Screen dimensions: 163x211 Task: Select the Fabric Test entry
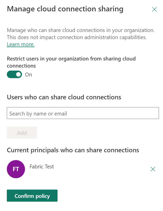click(x=42, y=166)
